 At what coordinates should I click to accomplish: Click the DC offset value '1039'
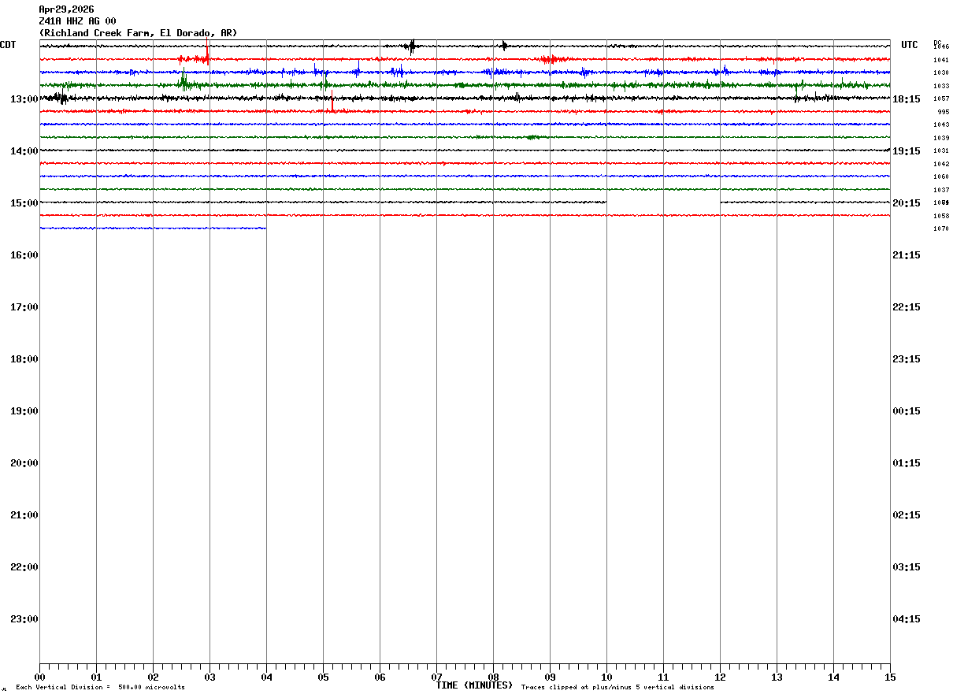[x=941, y=138]
